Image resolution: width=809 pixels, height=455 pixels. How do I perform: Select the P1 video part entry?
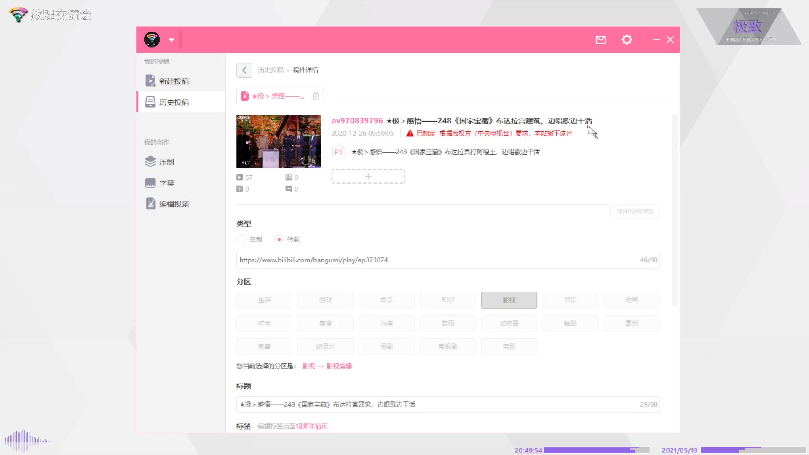tap(437, 152)
